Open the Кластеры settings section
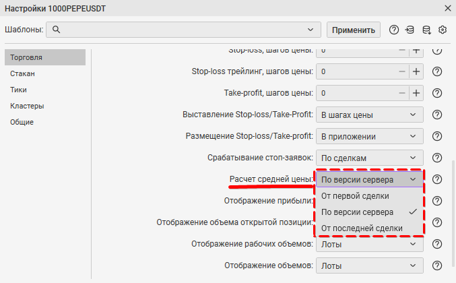 [x=27, y=106]
